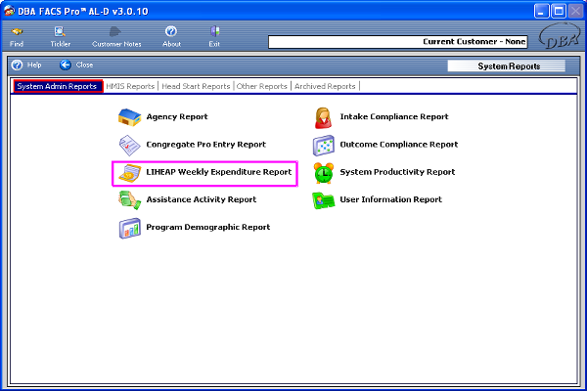This screenshot has width=587, height=391.
Task: Switch to the HMIS Reports tab
Action: point(130,86)
